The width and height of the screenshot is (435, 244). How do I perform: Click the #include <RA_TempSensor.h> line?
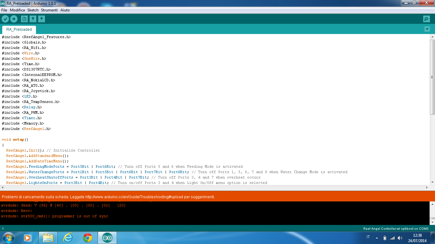click(31, 102)
